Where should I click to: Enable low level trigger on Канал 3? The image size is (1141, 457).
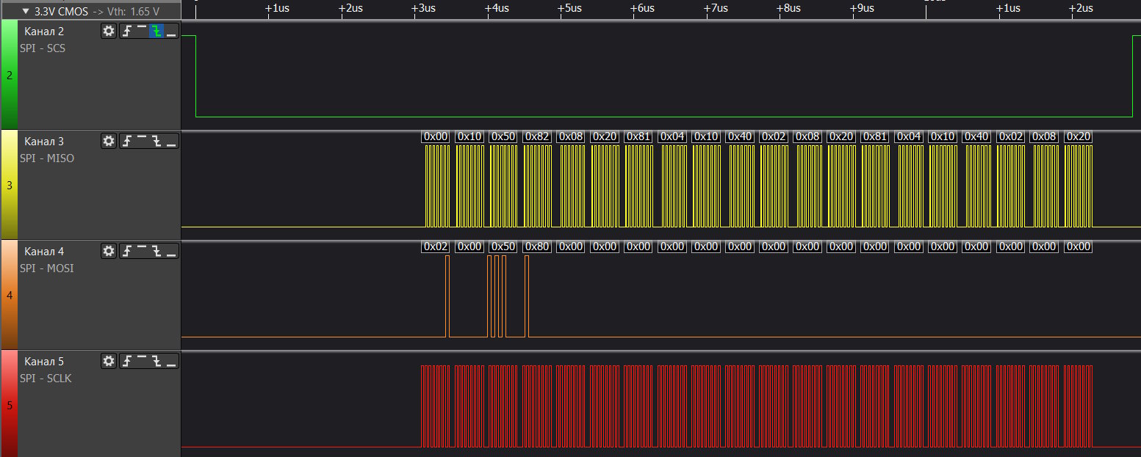(x=171, y=141)
